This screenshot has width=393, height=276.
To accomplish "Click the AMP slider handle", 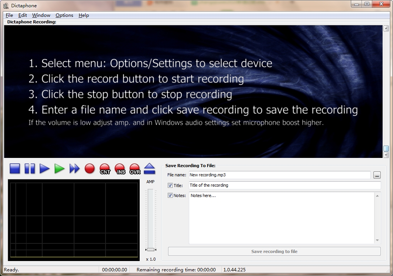I will (150, 250).
